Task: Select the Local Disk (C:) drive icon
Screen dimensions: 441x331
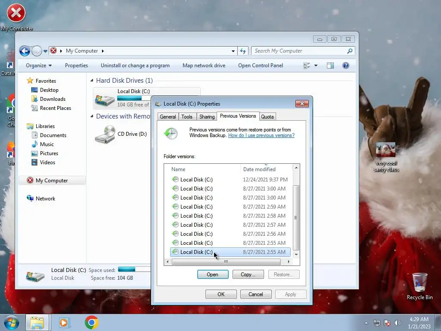Action: [x=105, y=100]
